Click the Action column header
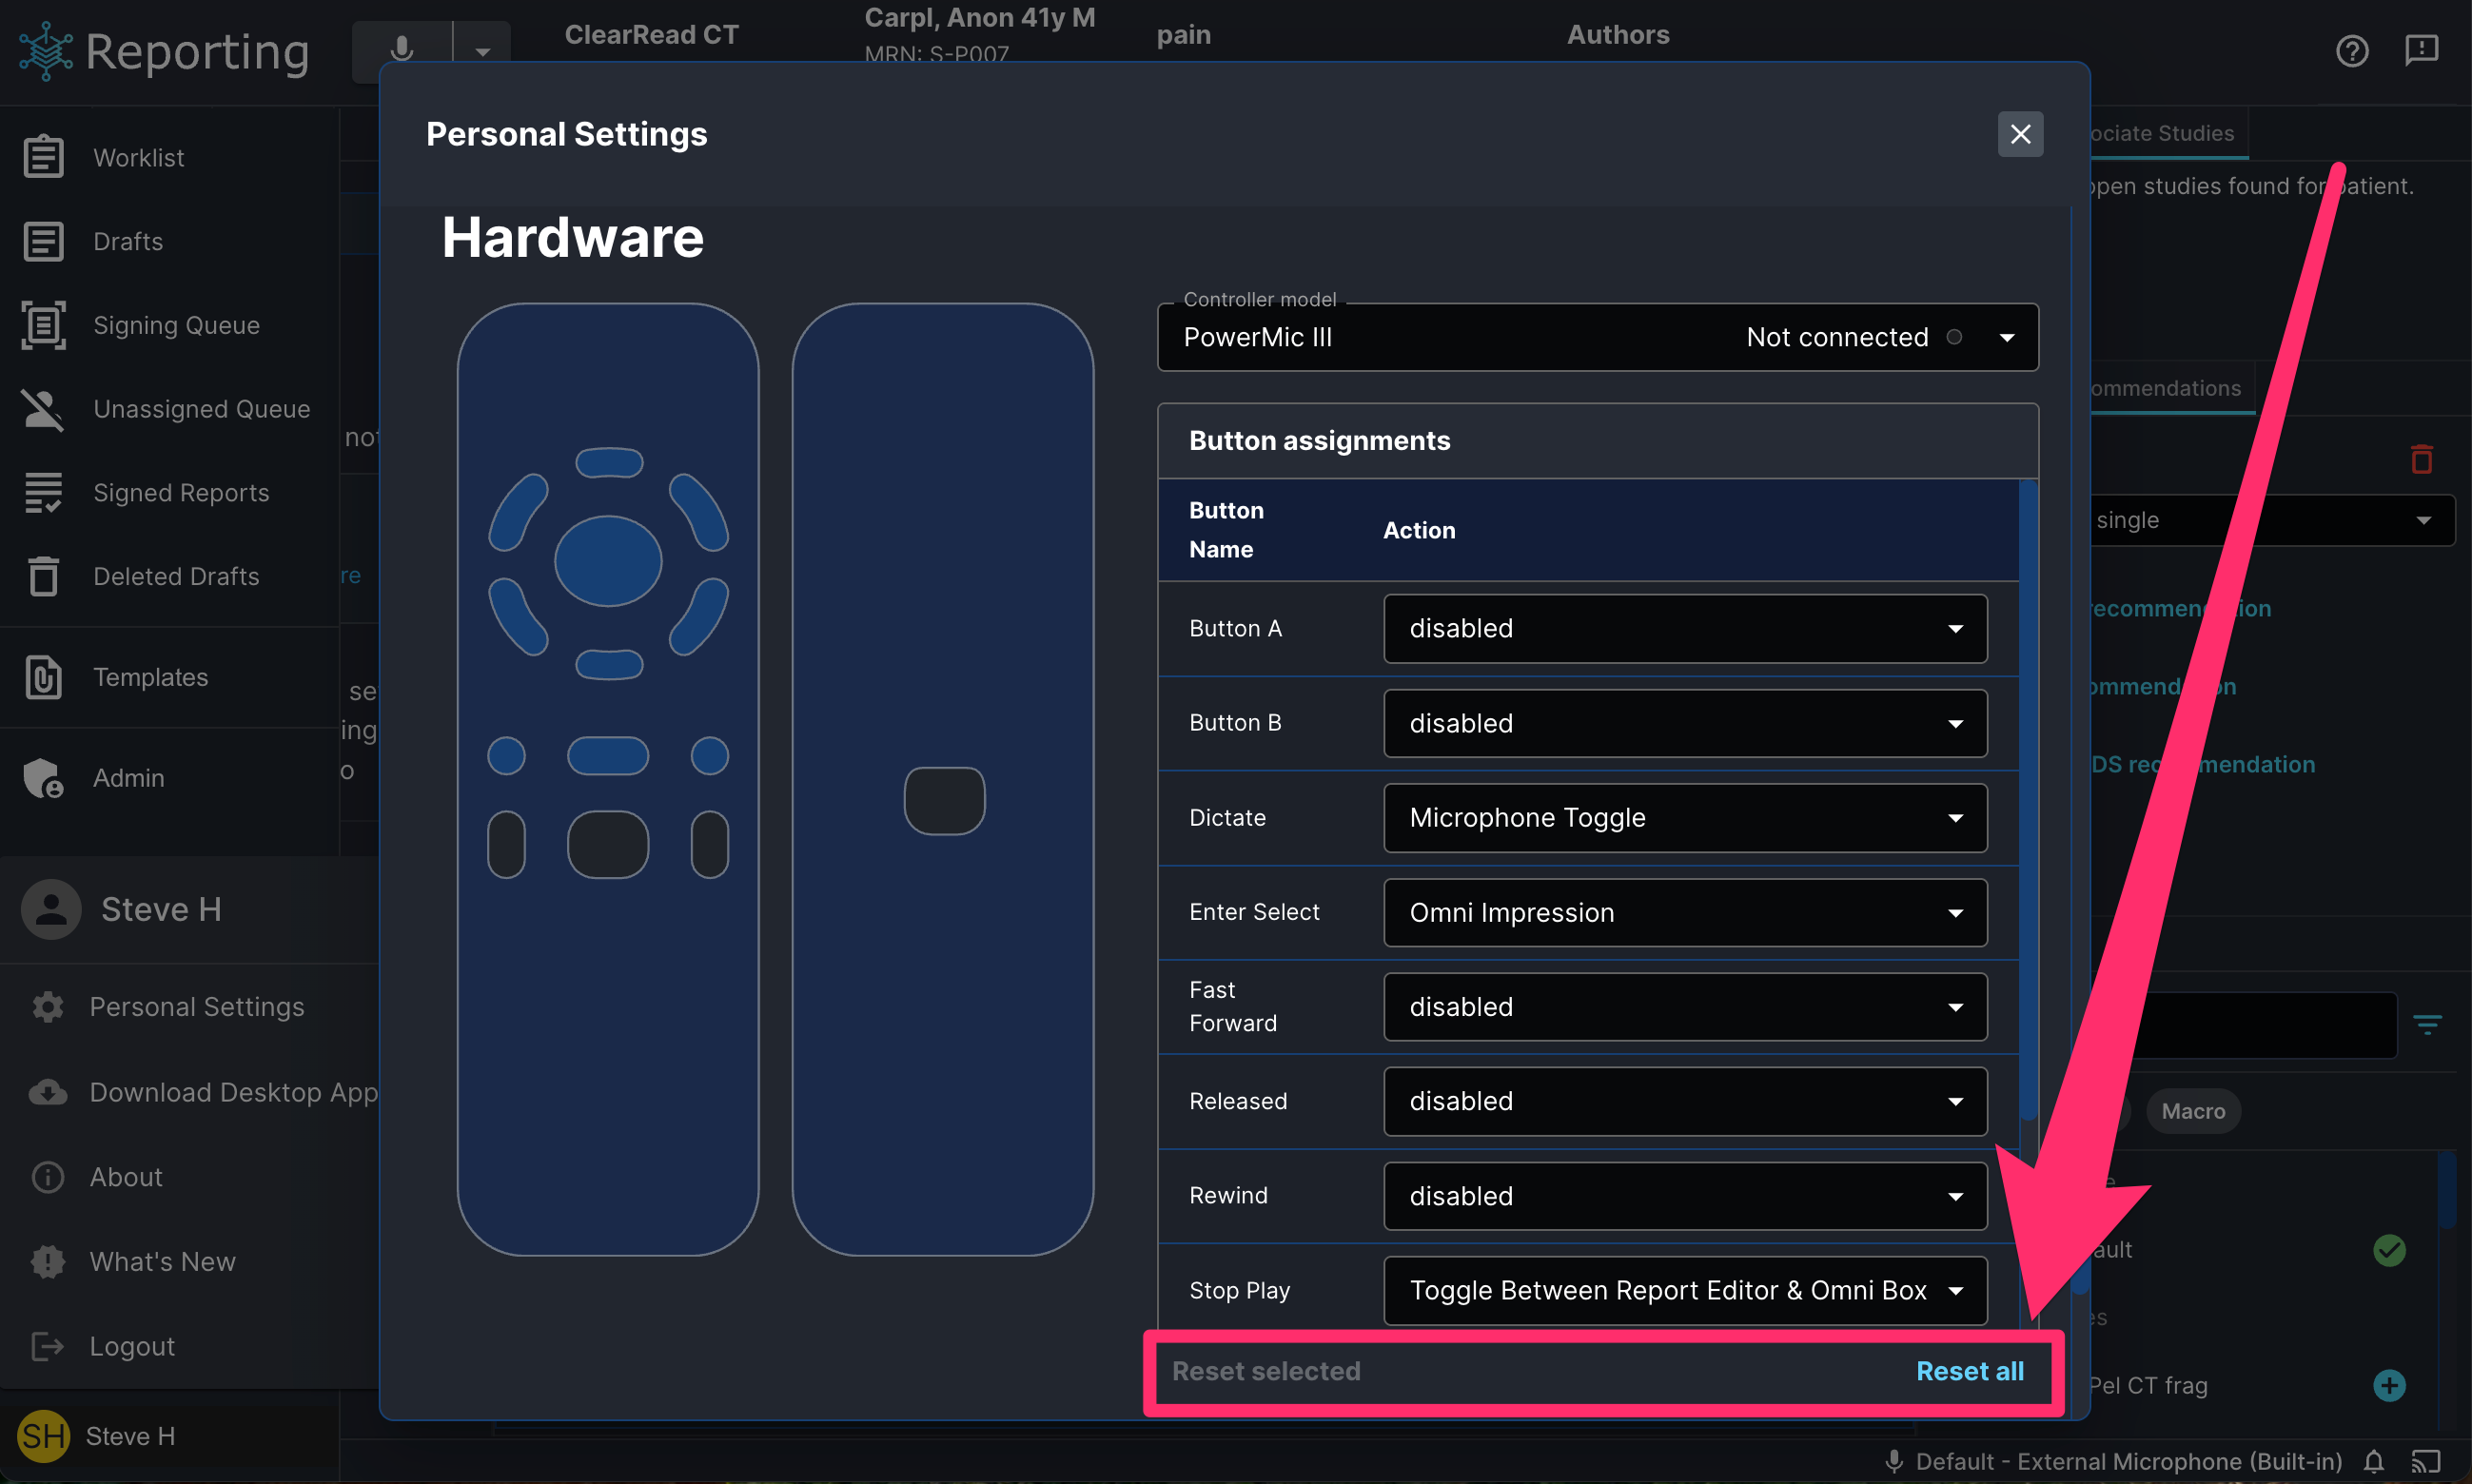 coord(1419,530)
